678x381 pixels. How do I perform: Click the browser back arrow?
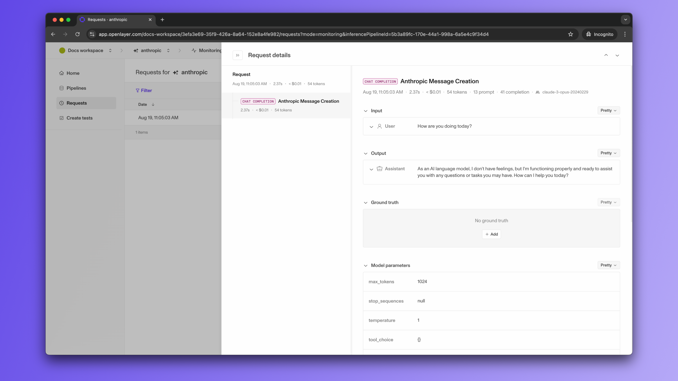53,34
